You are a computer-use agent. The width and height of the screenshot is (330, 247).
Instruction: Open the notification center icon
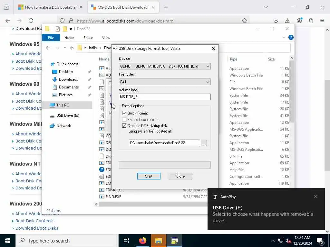coord(320,241)
